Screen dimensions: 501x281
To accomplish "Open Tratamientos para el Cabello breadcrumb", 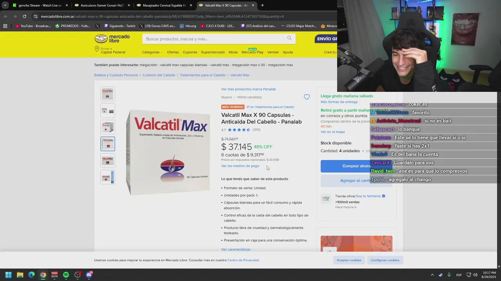I will (203, 75).
